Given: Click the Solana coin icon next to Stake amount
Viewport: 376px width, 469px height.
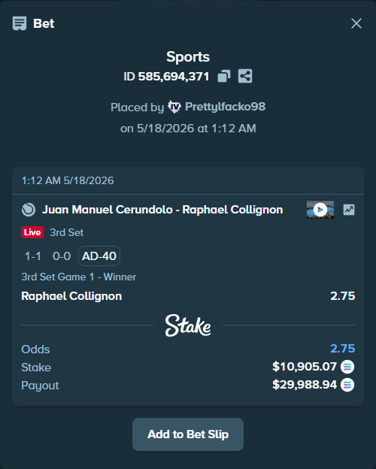Looking at the screenshot, I should 347,367.
